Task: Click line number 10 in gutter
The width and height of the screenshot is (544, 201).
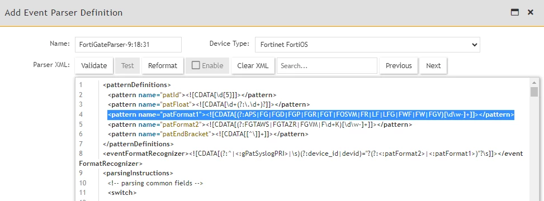Action: pos(83,183)
